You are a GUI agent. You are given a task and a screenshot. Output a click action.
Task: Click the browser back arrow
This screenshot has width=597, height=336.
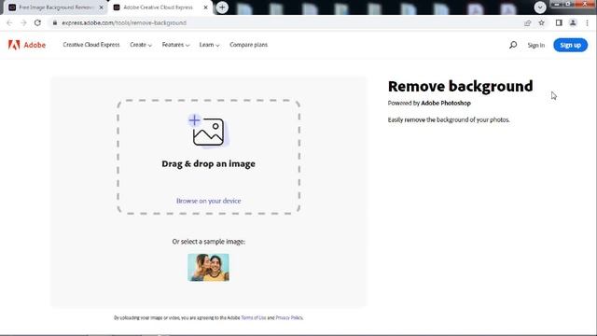pos(9,22)
